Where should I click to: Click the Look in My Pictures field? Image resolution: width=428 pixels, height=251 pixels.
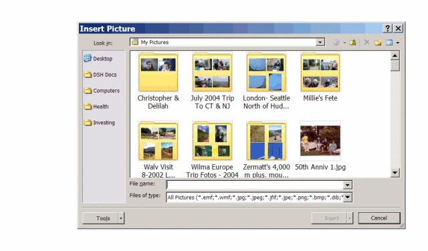pyautogui.click(x=227, y=42)
